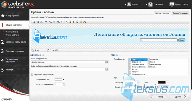Open step 3 Создание страницы

(x=15, y=51)
